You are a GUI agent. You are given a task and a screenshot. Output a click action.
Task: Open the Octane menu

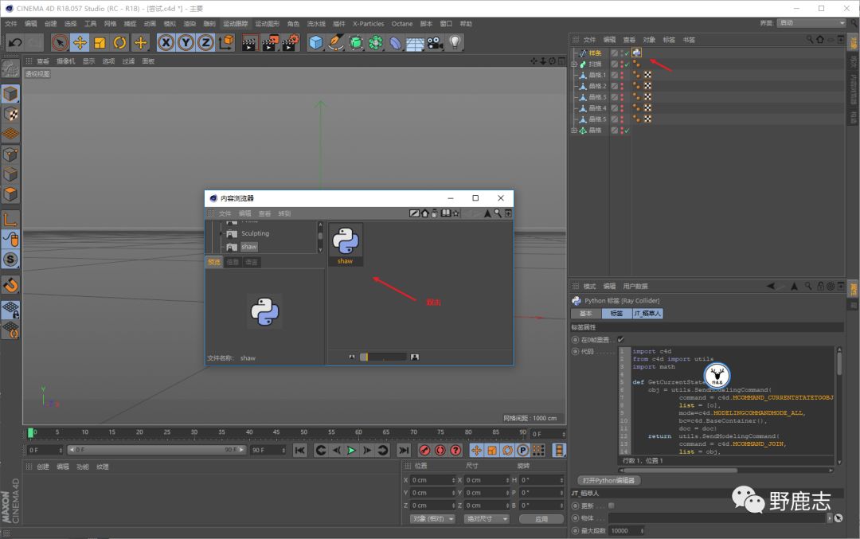[402, 24]
